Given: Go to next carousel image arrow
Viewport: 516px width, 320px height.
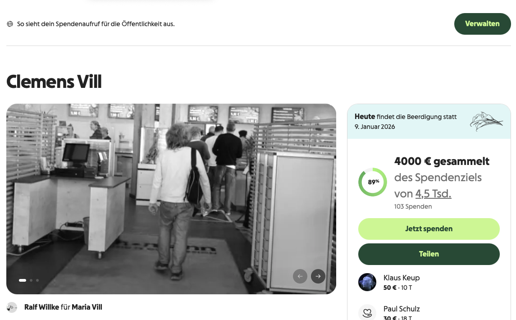Looking at the screenshot, I should [x=318, y=276].
